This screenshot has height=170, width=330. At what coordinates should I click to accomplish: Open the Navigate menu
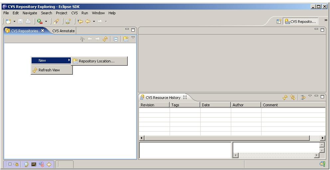[x=30, y=13]
